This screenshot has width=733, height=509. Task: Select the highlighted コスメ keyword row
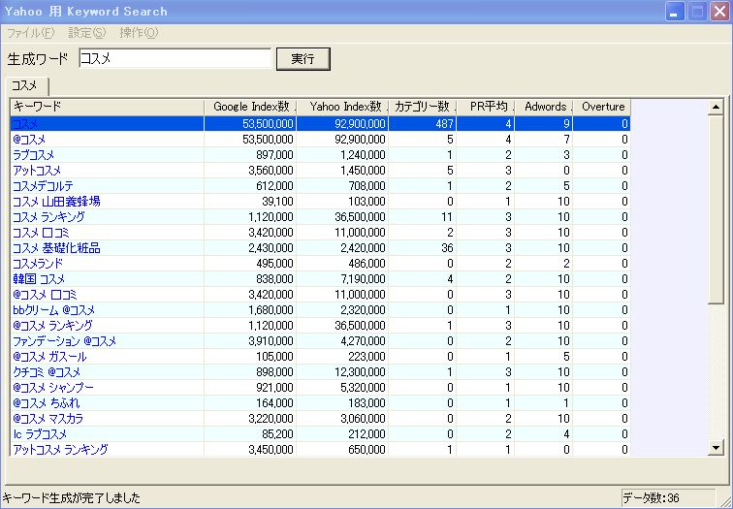[320, 124]
